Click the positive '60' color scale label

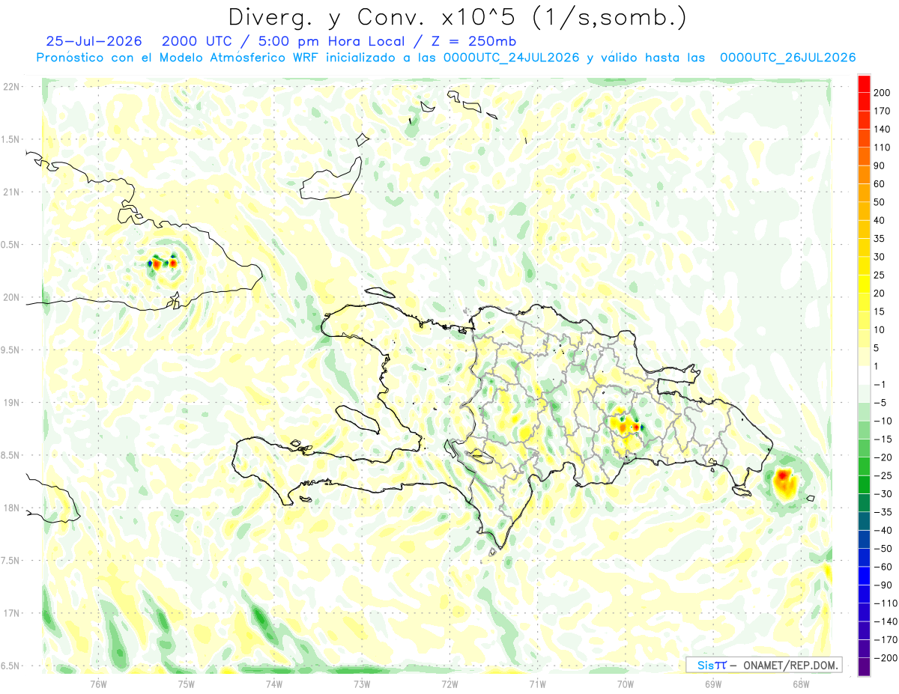(880, 184)
